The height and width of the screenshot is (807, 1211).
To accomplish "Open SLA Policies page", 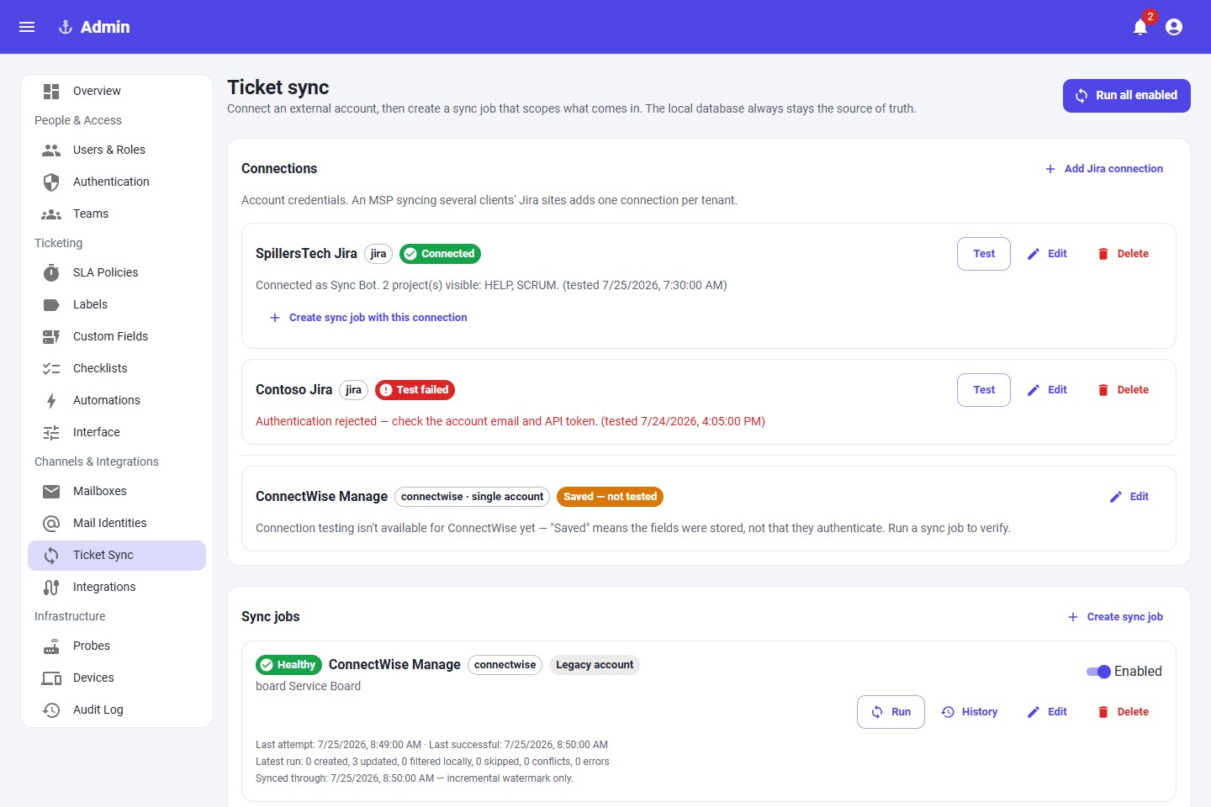I will 117,272.
